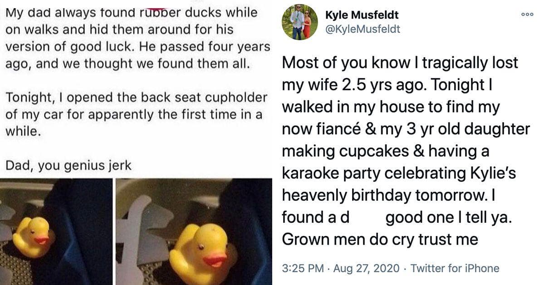The width and height of the screenshot is (544, 285).
Task: Click the "Grown men do cry" line
Action: coord(380,239)
